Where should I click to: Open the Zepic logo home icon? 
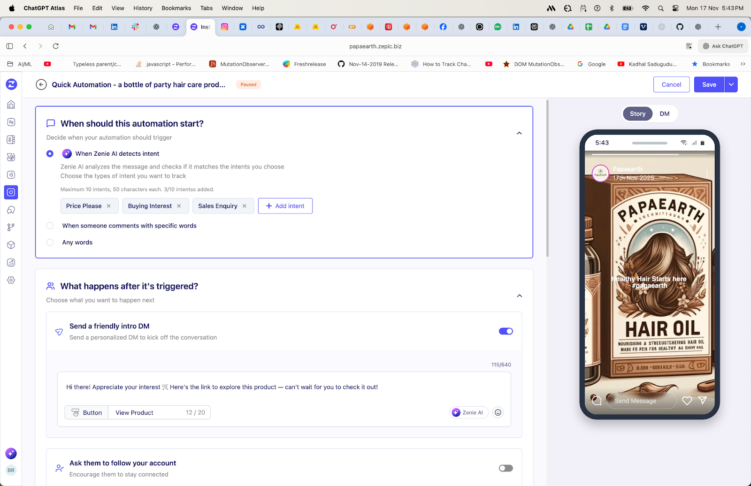(x=11, y=84)
